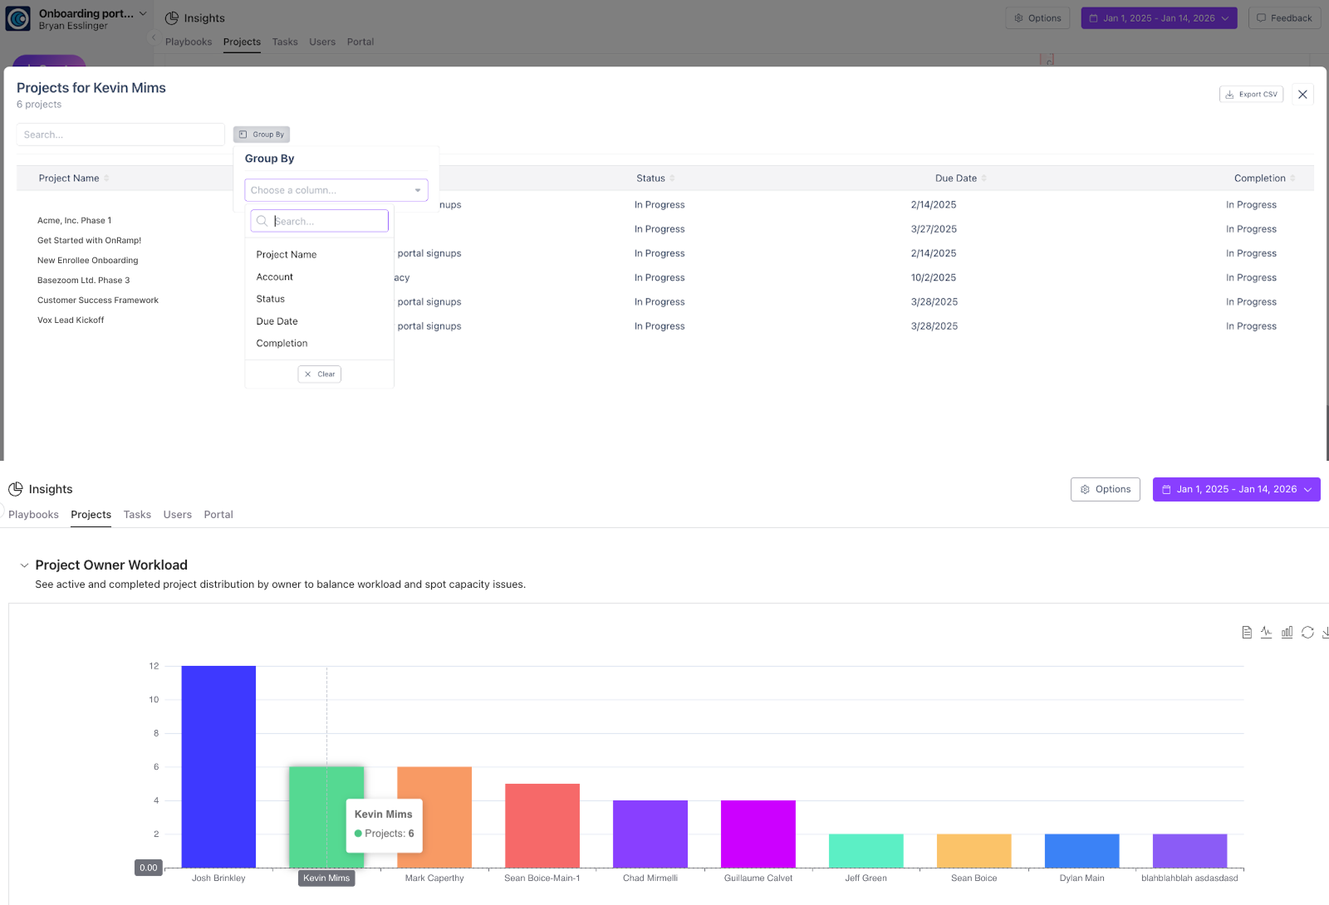
Task: Open the Choose a column dropdown
Action: point(336,190)
